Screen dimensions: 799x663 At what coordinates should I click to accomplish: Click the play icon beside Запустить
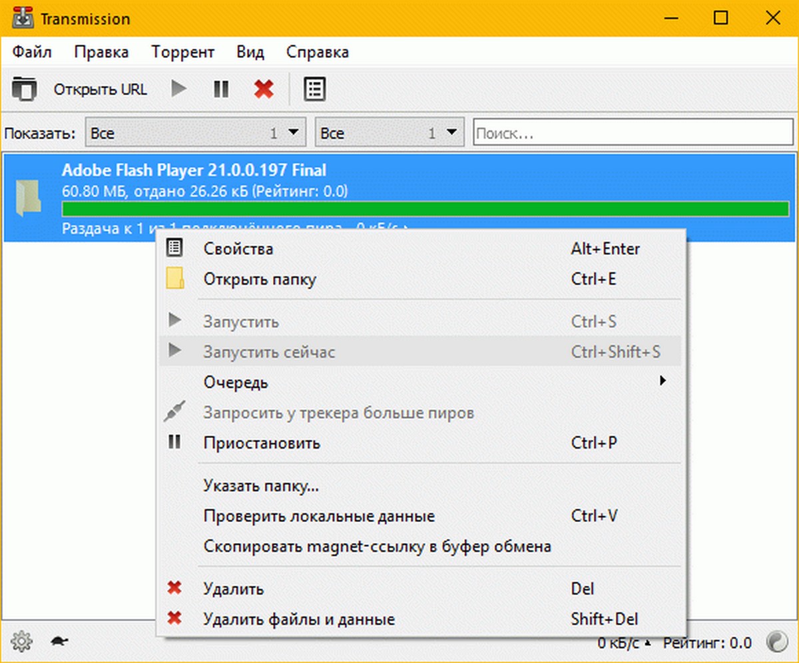[174, 320]
